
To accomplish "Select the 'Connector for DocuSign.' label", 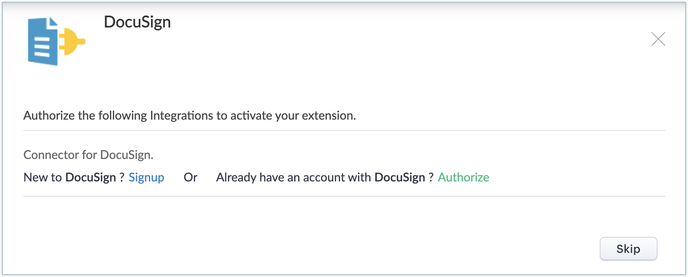I will (x=88, y=155).
